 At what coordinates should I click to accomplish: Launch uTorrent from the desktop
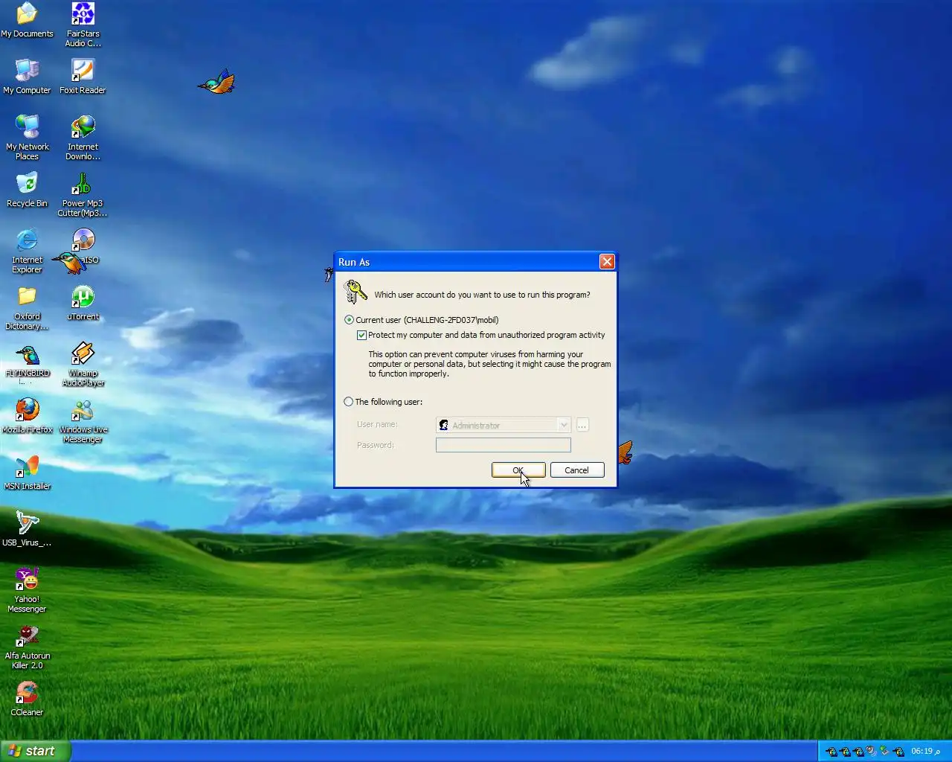pyautogui.click(x=83, y=303)
